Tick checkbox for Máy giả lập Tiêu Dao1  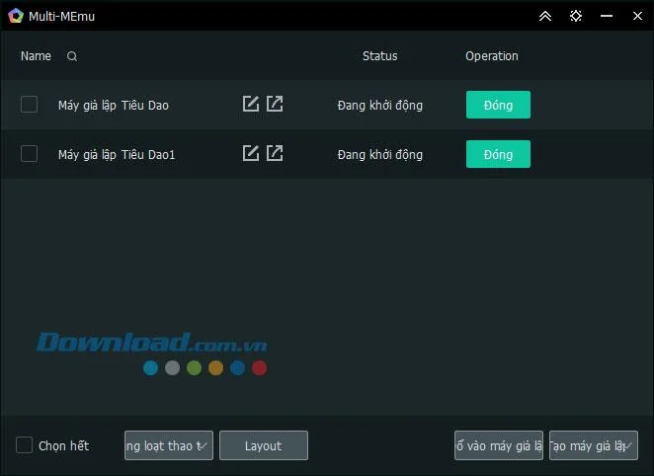29,154
